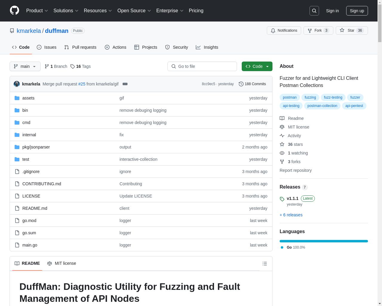Open the + 6 releases link
This screenshot has width=382, height=306.
pos(291,215)
